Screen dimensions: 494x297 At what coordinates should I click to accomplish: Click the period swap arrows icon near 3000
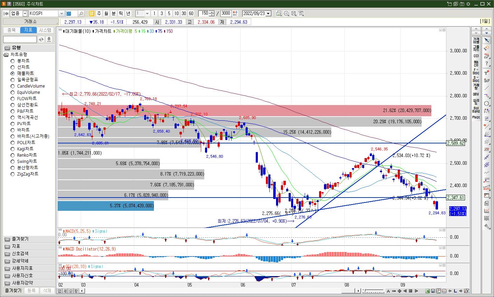coord(235,13)
